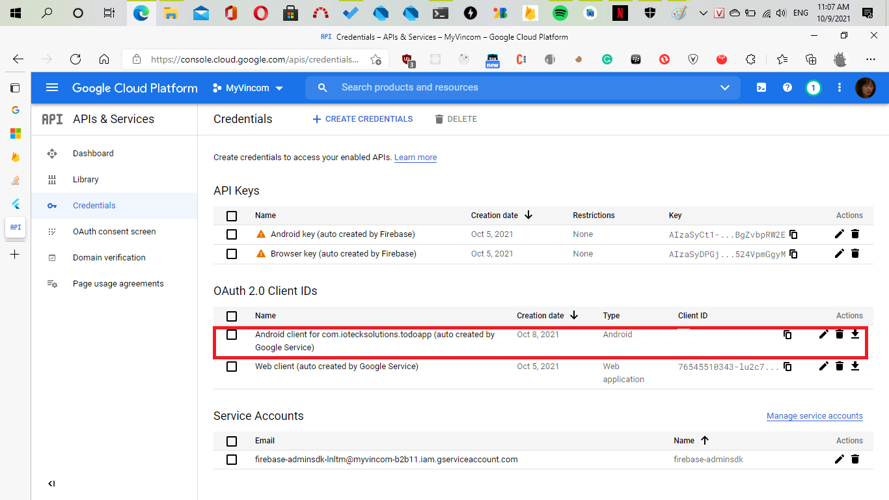Download the Web client OAuth JSON
Image resolution: width=889 pixels, height=500 pixels.
click(x=855, y=367)
